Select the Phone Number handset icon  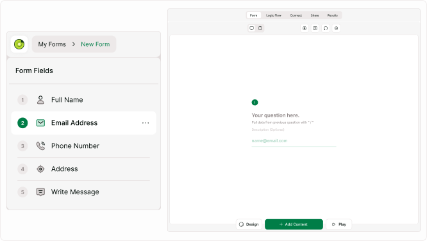[40, 146]
